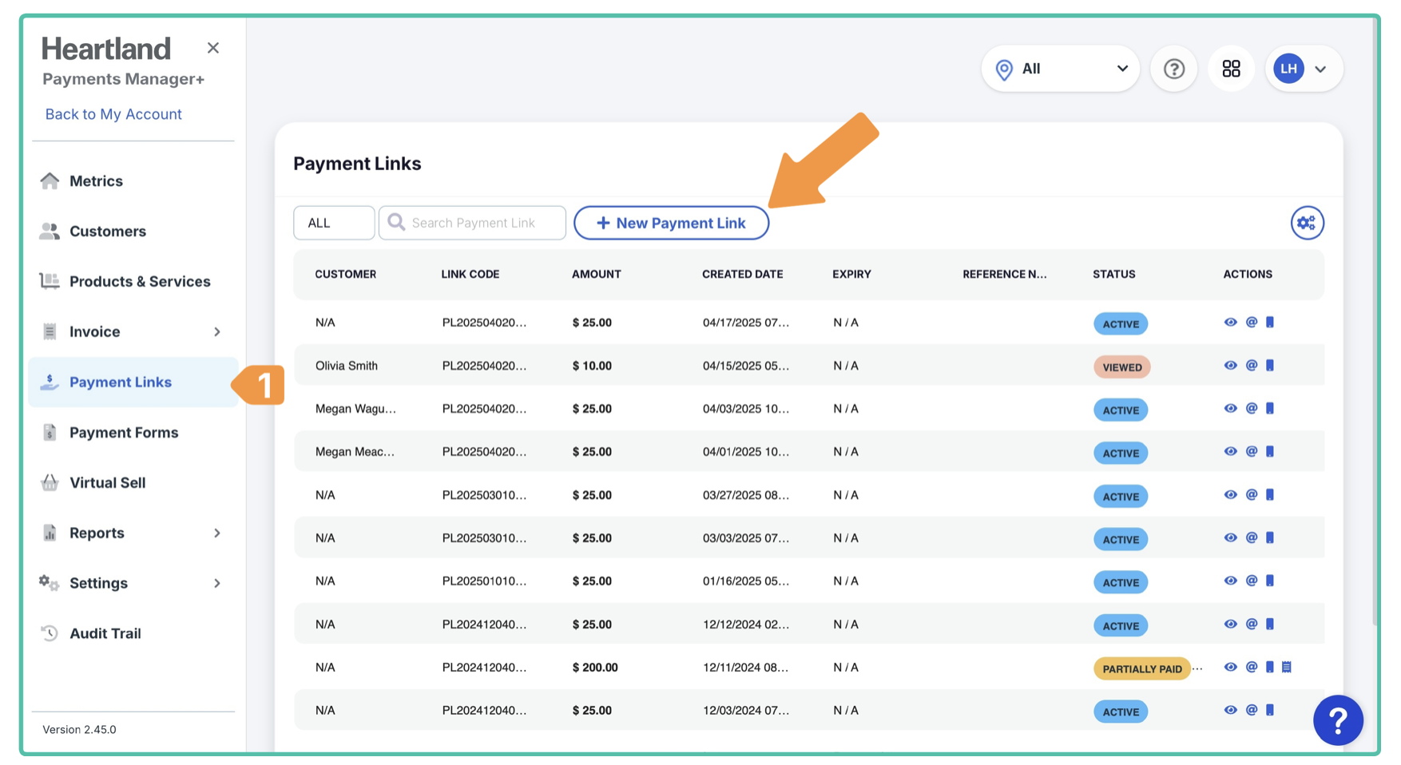Image resolution: width=1401 pixels, height=765 pixels.
Task: Click the settings gear icon above the table
Action: click(1307, 223)
